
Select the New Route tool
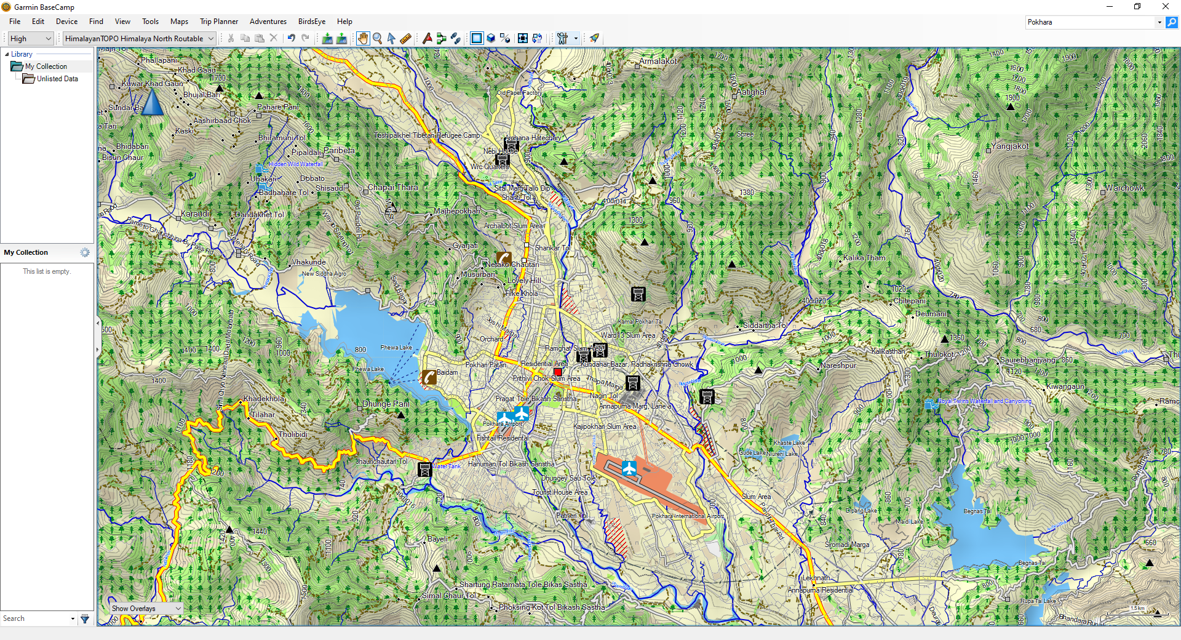point(442,38)
